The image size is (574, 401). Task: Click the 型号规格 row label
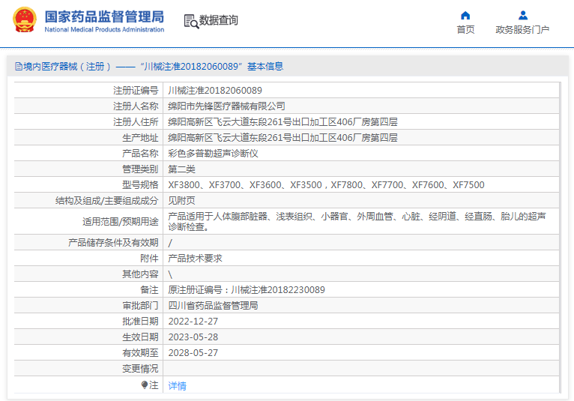pos(140,185)
